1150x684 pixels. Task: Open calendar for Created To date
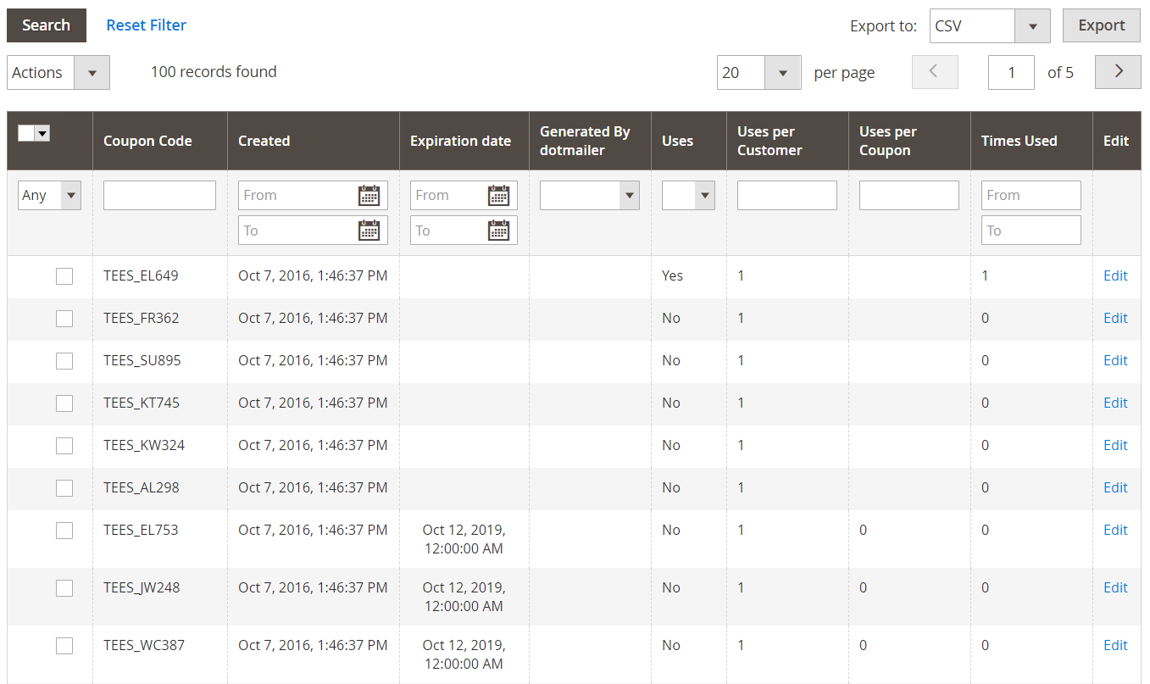(369, 231)
